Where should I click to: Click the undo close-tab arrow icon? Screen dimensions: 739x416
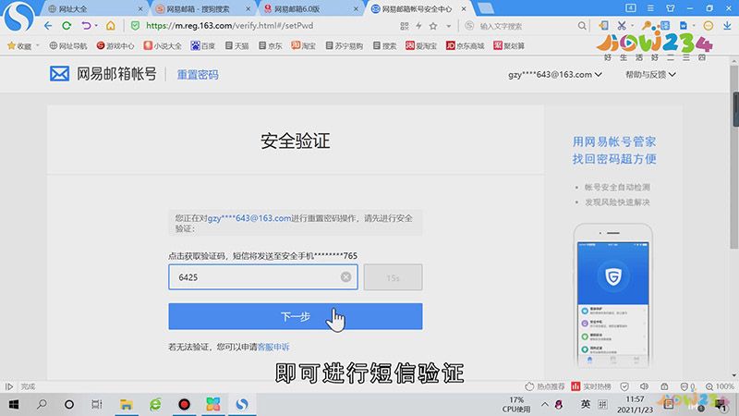click(85, 26)
